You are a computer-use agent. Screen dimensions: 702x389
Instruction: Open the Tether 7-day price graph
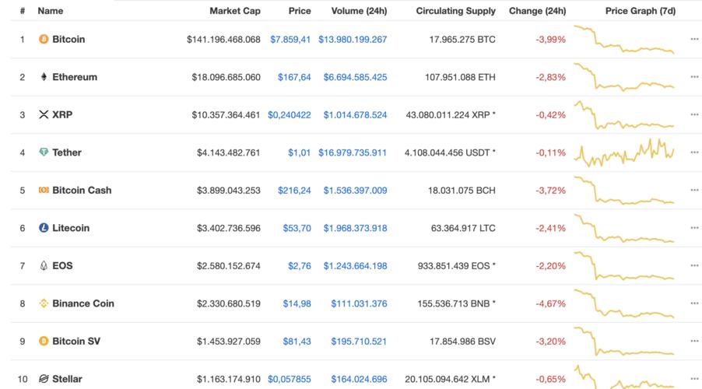(624, 152)
